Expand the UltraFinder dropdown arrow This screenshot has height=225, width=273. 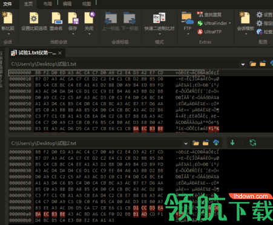pyautogui.click(x=230, y=24)
